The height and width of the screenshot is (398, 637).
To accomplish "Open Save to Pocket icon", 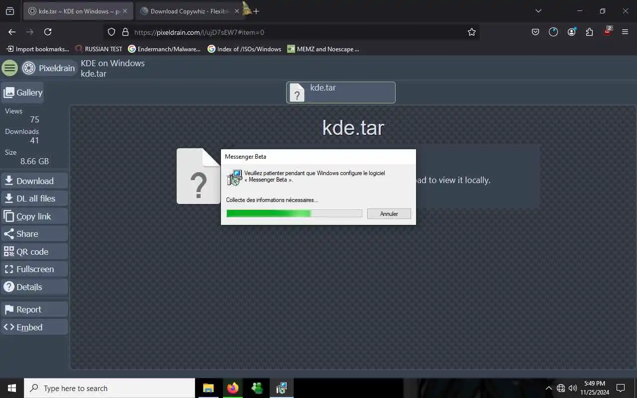I will pyautogui.click(x=535, y=32).
